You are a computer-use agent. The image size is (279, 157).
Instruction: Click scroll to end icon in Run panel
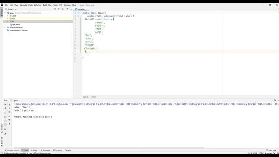pos(10,116)
